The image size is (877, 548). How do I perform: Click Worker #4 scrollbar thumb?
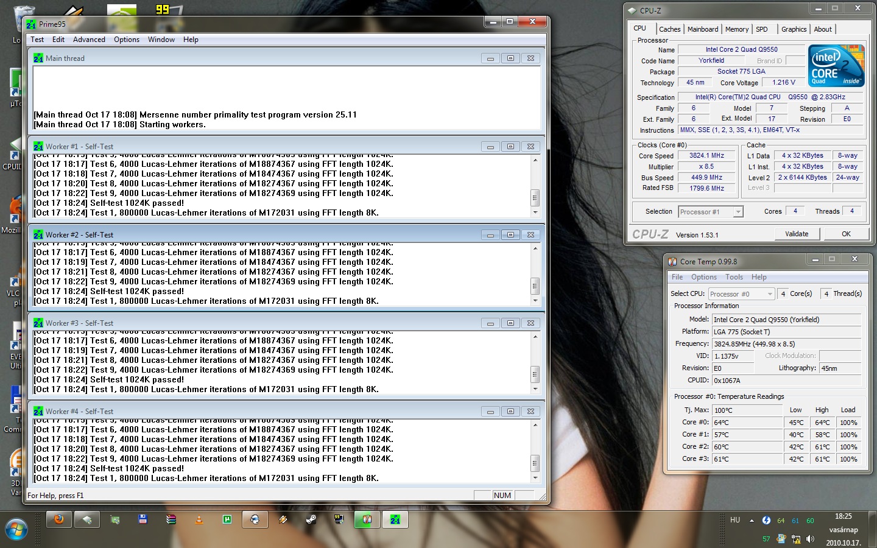pyautogui.click(x=535, y=463)
